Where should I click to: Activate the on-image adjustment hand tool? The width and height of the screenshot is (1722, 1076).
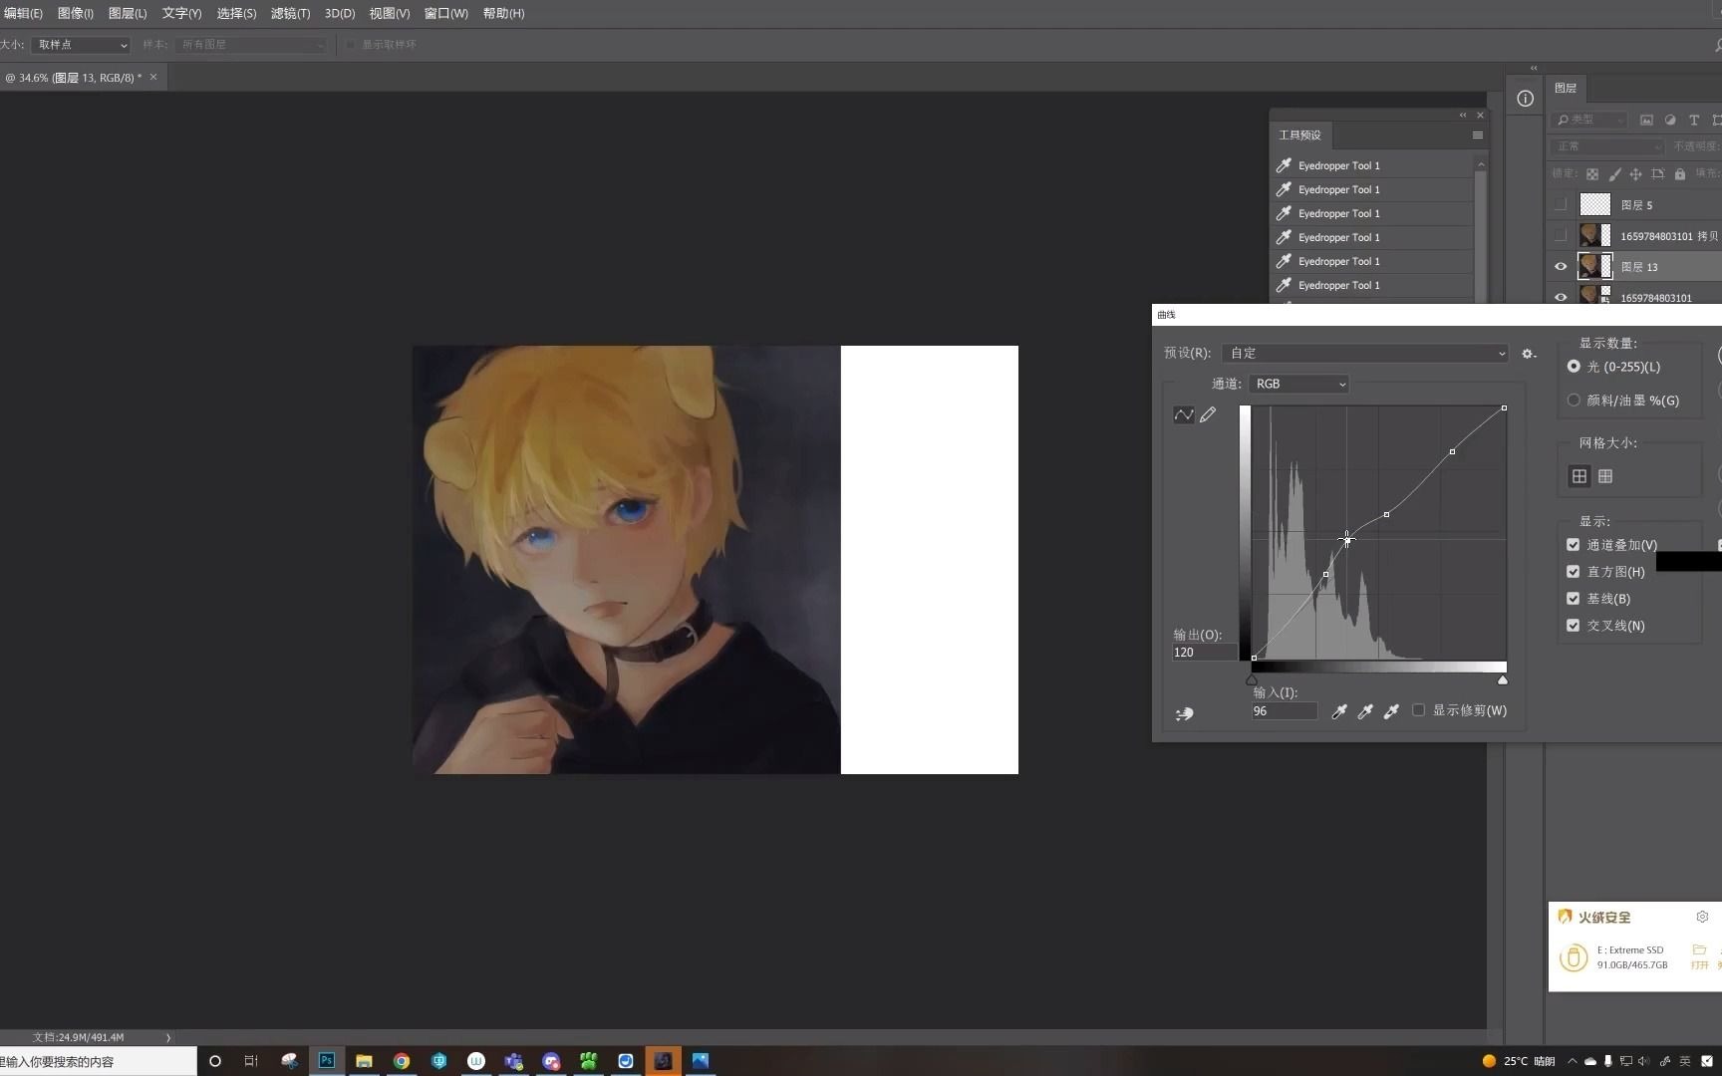tap(1184, 713)
